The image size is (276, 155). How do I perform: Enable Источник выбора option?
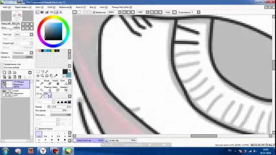coord(2,68)
